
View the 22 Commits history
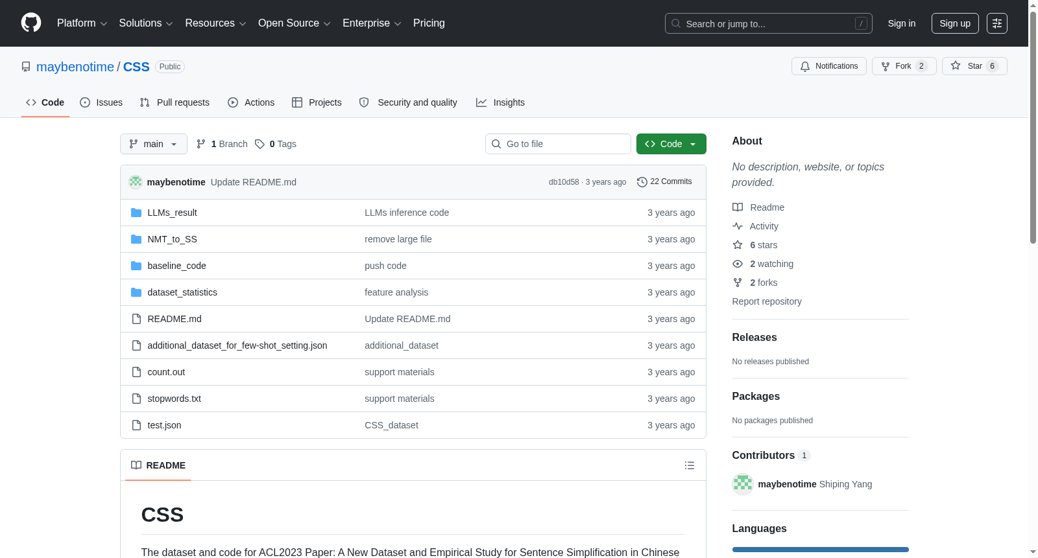coord(664,181)
